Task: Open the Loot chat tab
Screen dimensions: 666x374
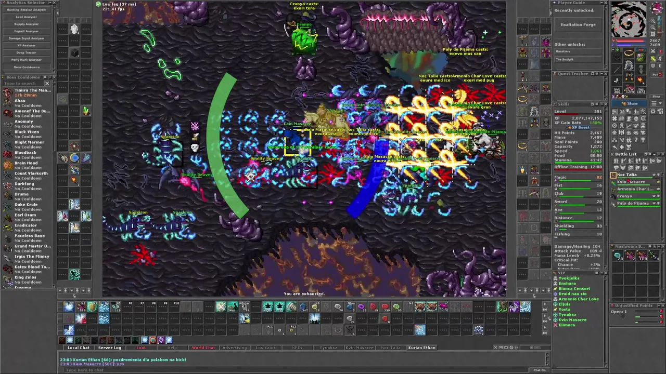Action: coord(141,348)
